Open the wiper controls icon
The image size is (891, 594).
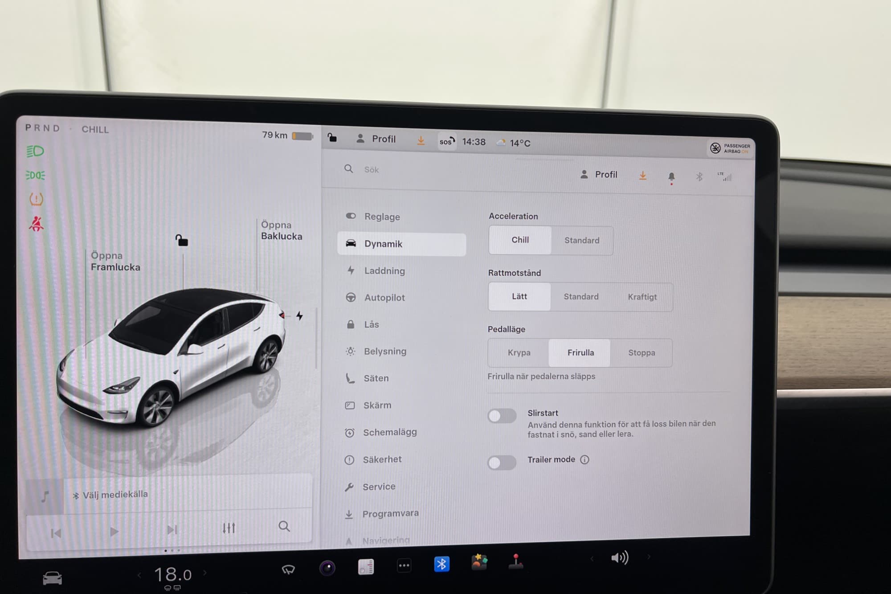(x=288, y=569)
